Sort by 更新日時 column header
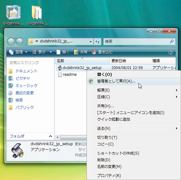Viewport: 181px width, 180px height. coord(130,61)
